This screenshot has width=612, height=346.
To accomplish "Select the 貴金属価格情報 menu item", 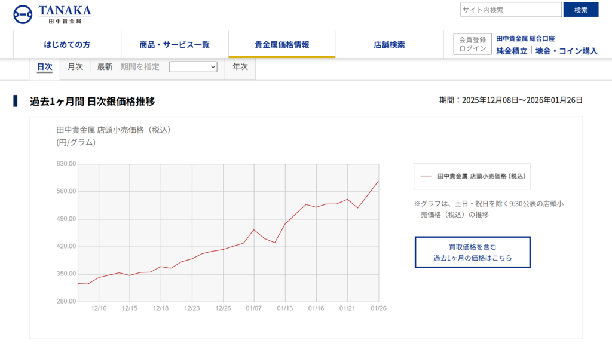I will point(282,45).
